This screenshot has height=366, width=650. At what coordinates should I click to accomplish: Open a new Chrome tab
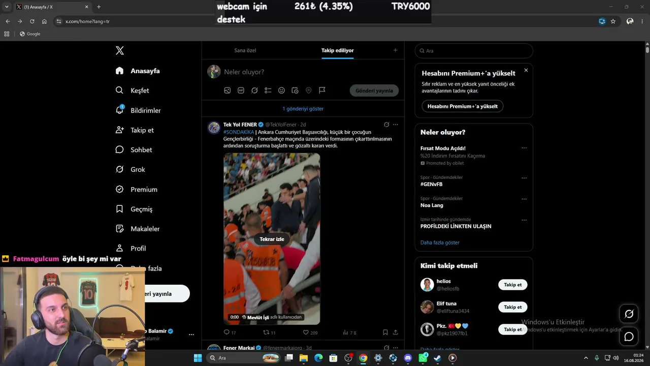coord(99,7)
